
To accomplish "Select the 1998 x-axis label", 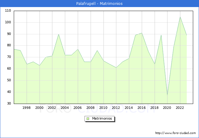I will [27, 108].
